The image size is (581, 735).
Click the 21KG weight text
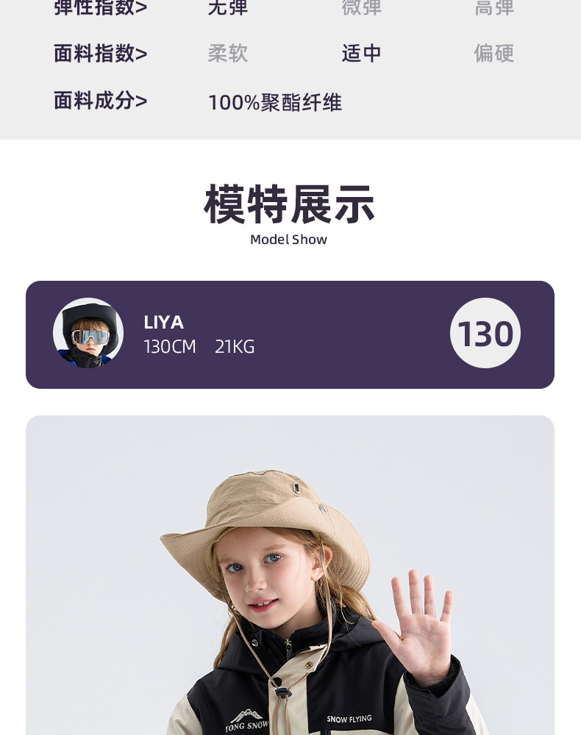(x=235, y=347)
